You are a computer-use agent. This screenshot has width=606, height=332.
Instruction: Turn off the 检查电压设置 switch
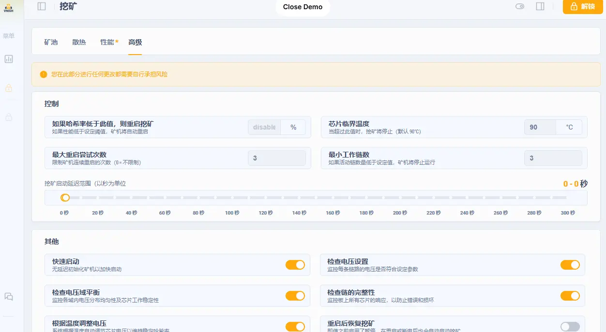click(570, 265)
